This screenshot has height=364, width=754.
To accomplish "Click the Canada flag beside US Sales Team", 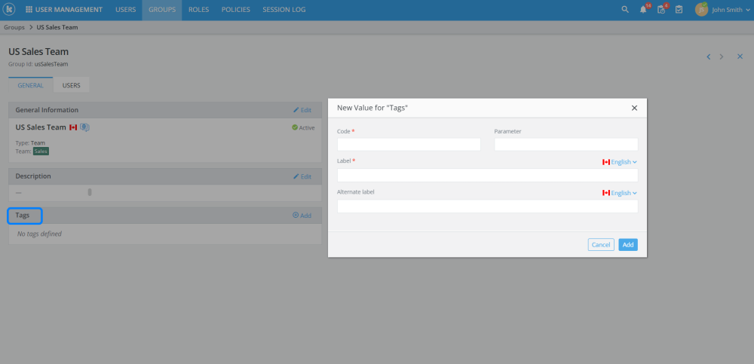I will point(73,127).
